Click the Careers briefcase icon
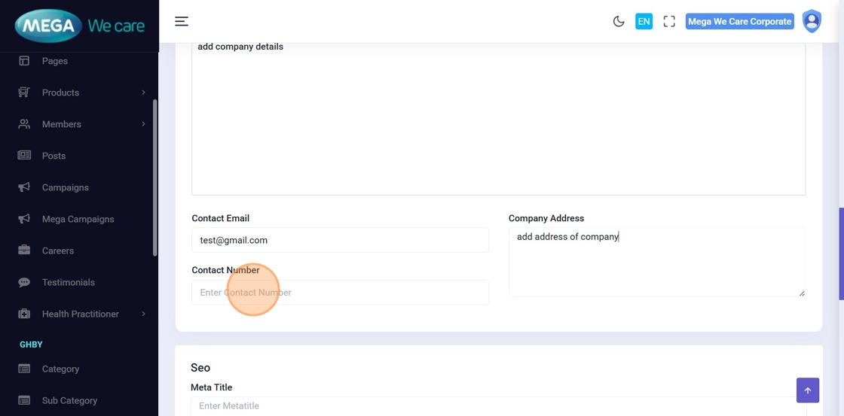 pyautogui.click(x=24, y=251)
